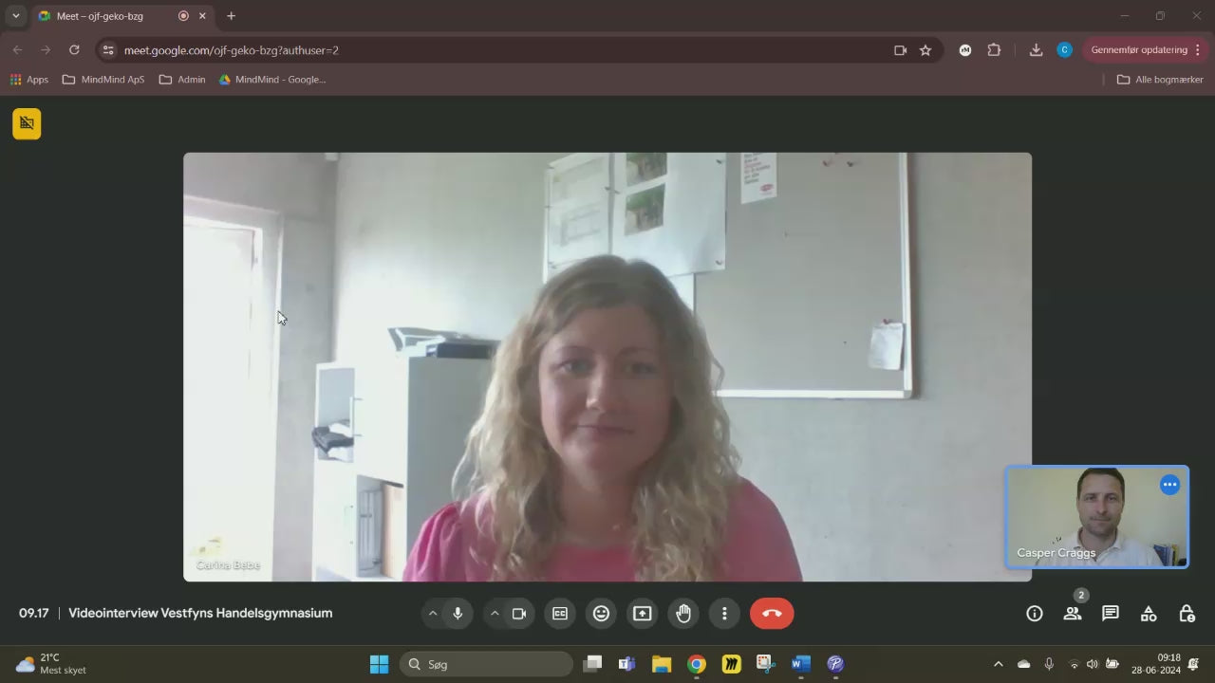
Task: Toggle closed captions
Action: point(560,614)
